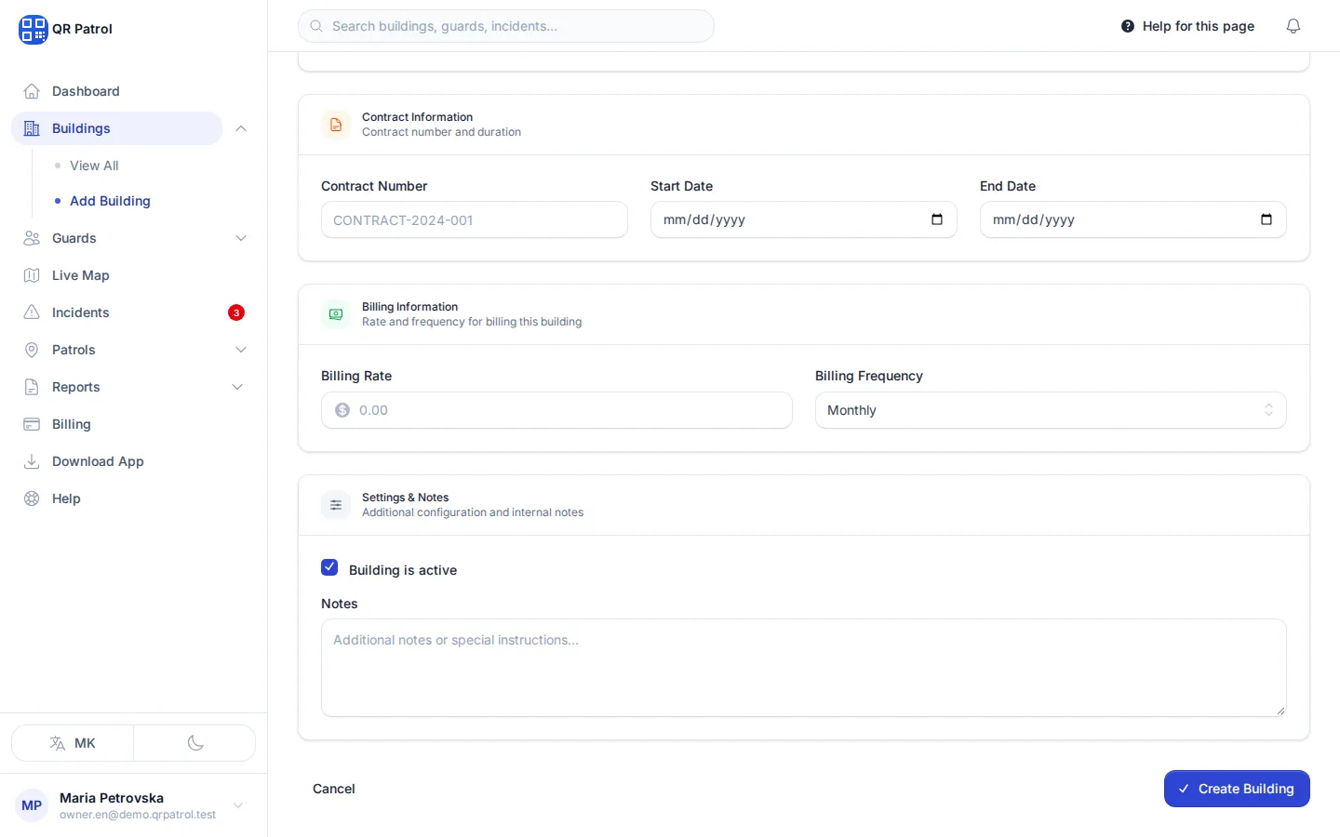The width and height of the screenshot is (1340, 837).
Task: Click the Incidents warning triangle icon
Action: point(32,312)
